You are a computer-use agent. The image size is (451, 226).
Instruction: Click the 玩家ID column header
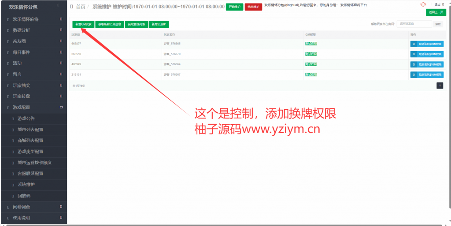pyautogui.click(x=76, y=34)
